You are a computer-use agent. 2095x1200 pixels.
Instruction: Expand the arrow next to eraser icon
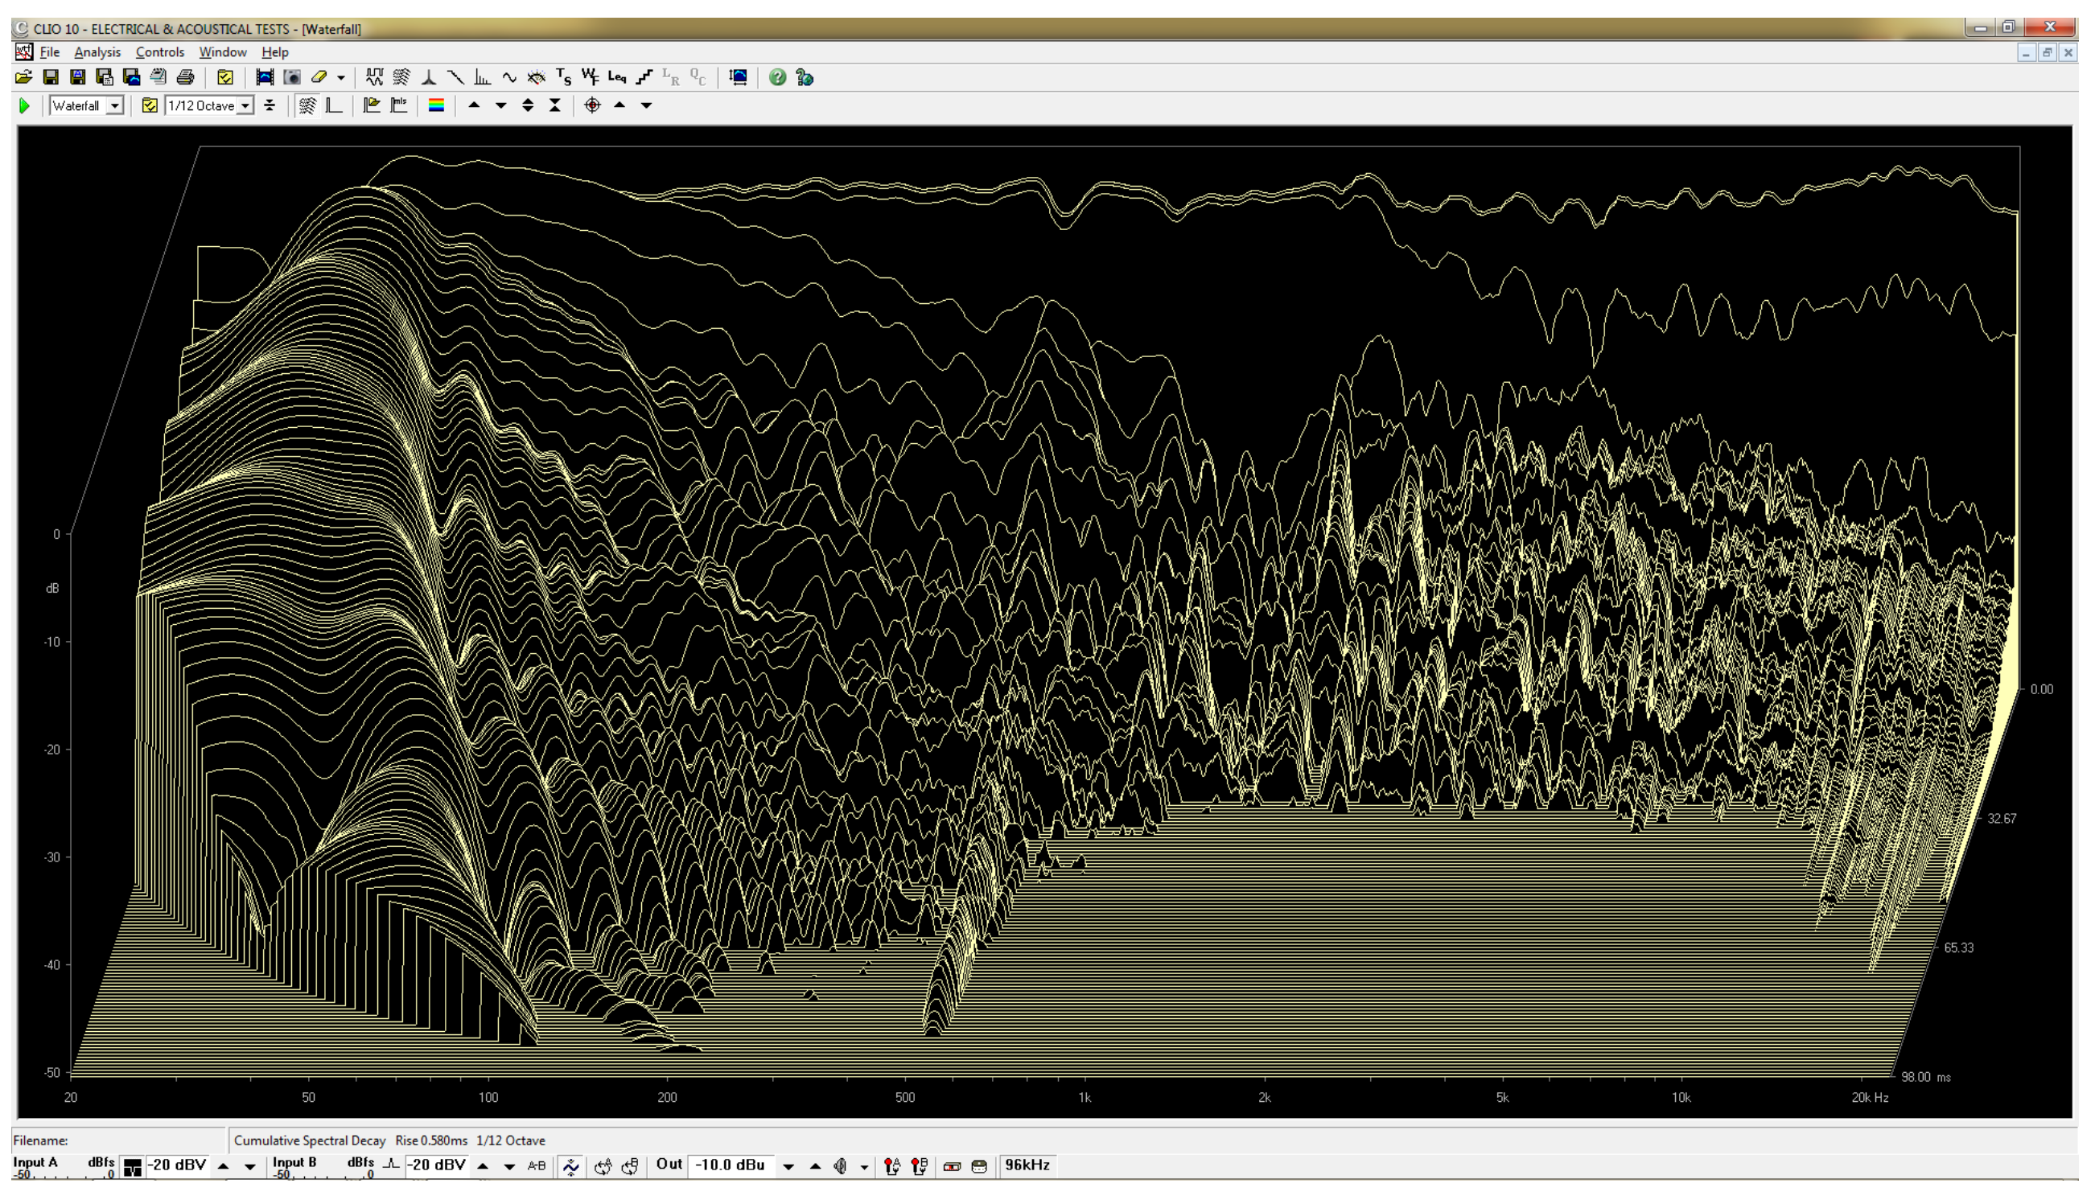click(340, 77)
